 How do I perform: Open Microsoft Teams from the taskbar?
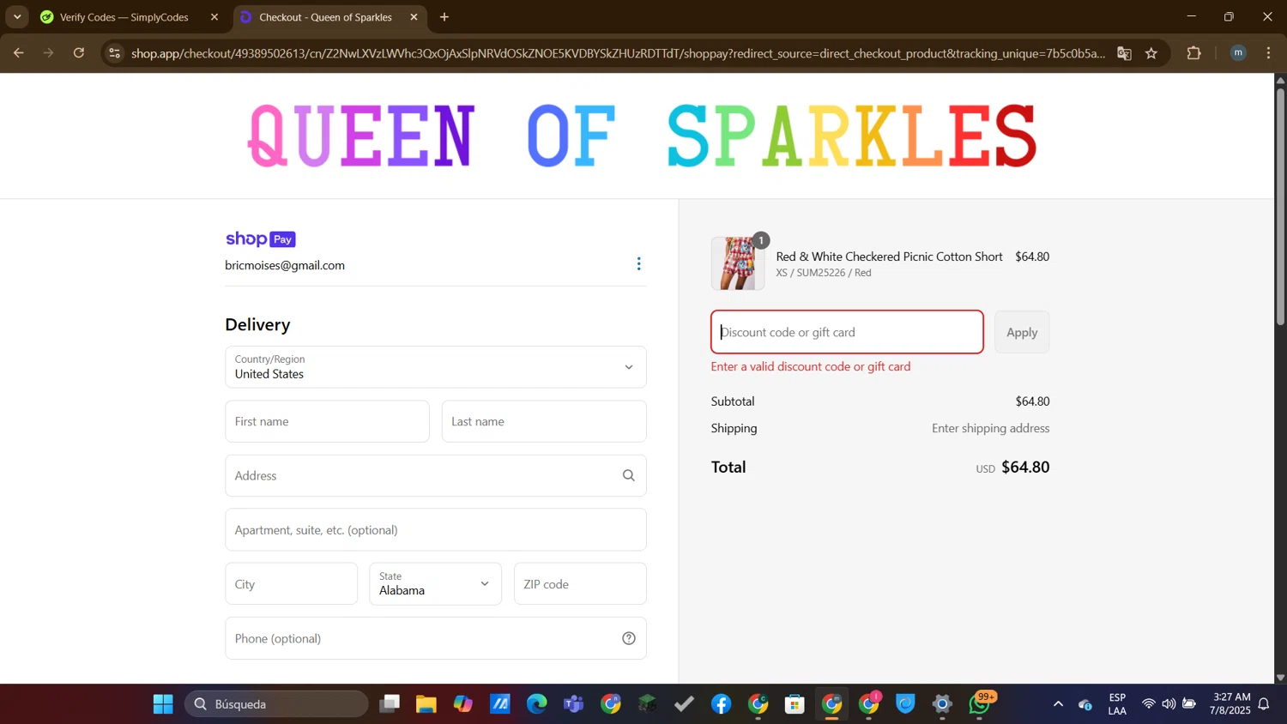click(574, 704)
